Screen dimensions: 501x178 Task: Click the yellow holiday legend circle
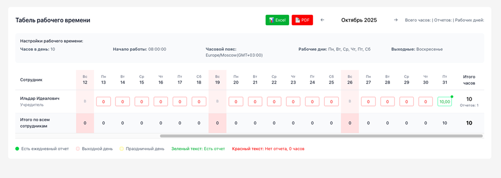[x=122, y=149]
